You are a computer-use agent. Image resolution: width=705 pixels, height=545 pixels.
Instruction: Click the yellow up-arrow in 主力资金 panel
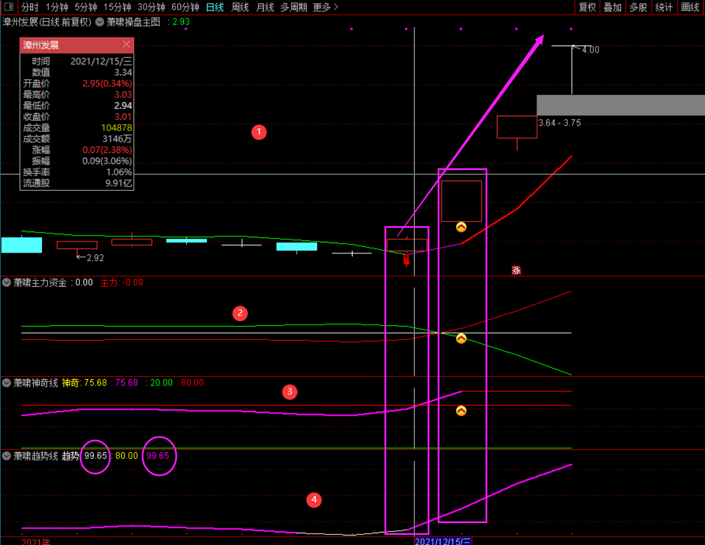[x=461, y=338]
